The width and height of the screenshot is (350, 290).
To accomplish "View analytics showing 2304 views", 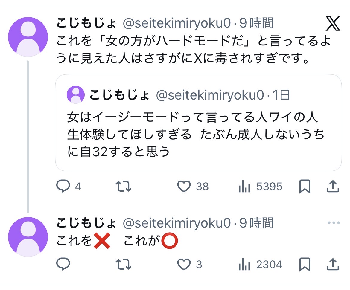I will [244, 265].
